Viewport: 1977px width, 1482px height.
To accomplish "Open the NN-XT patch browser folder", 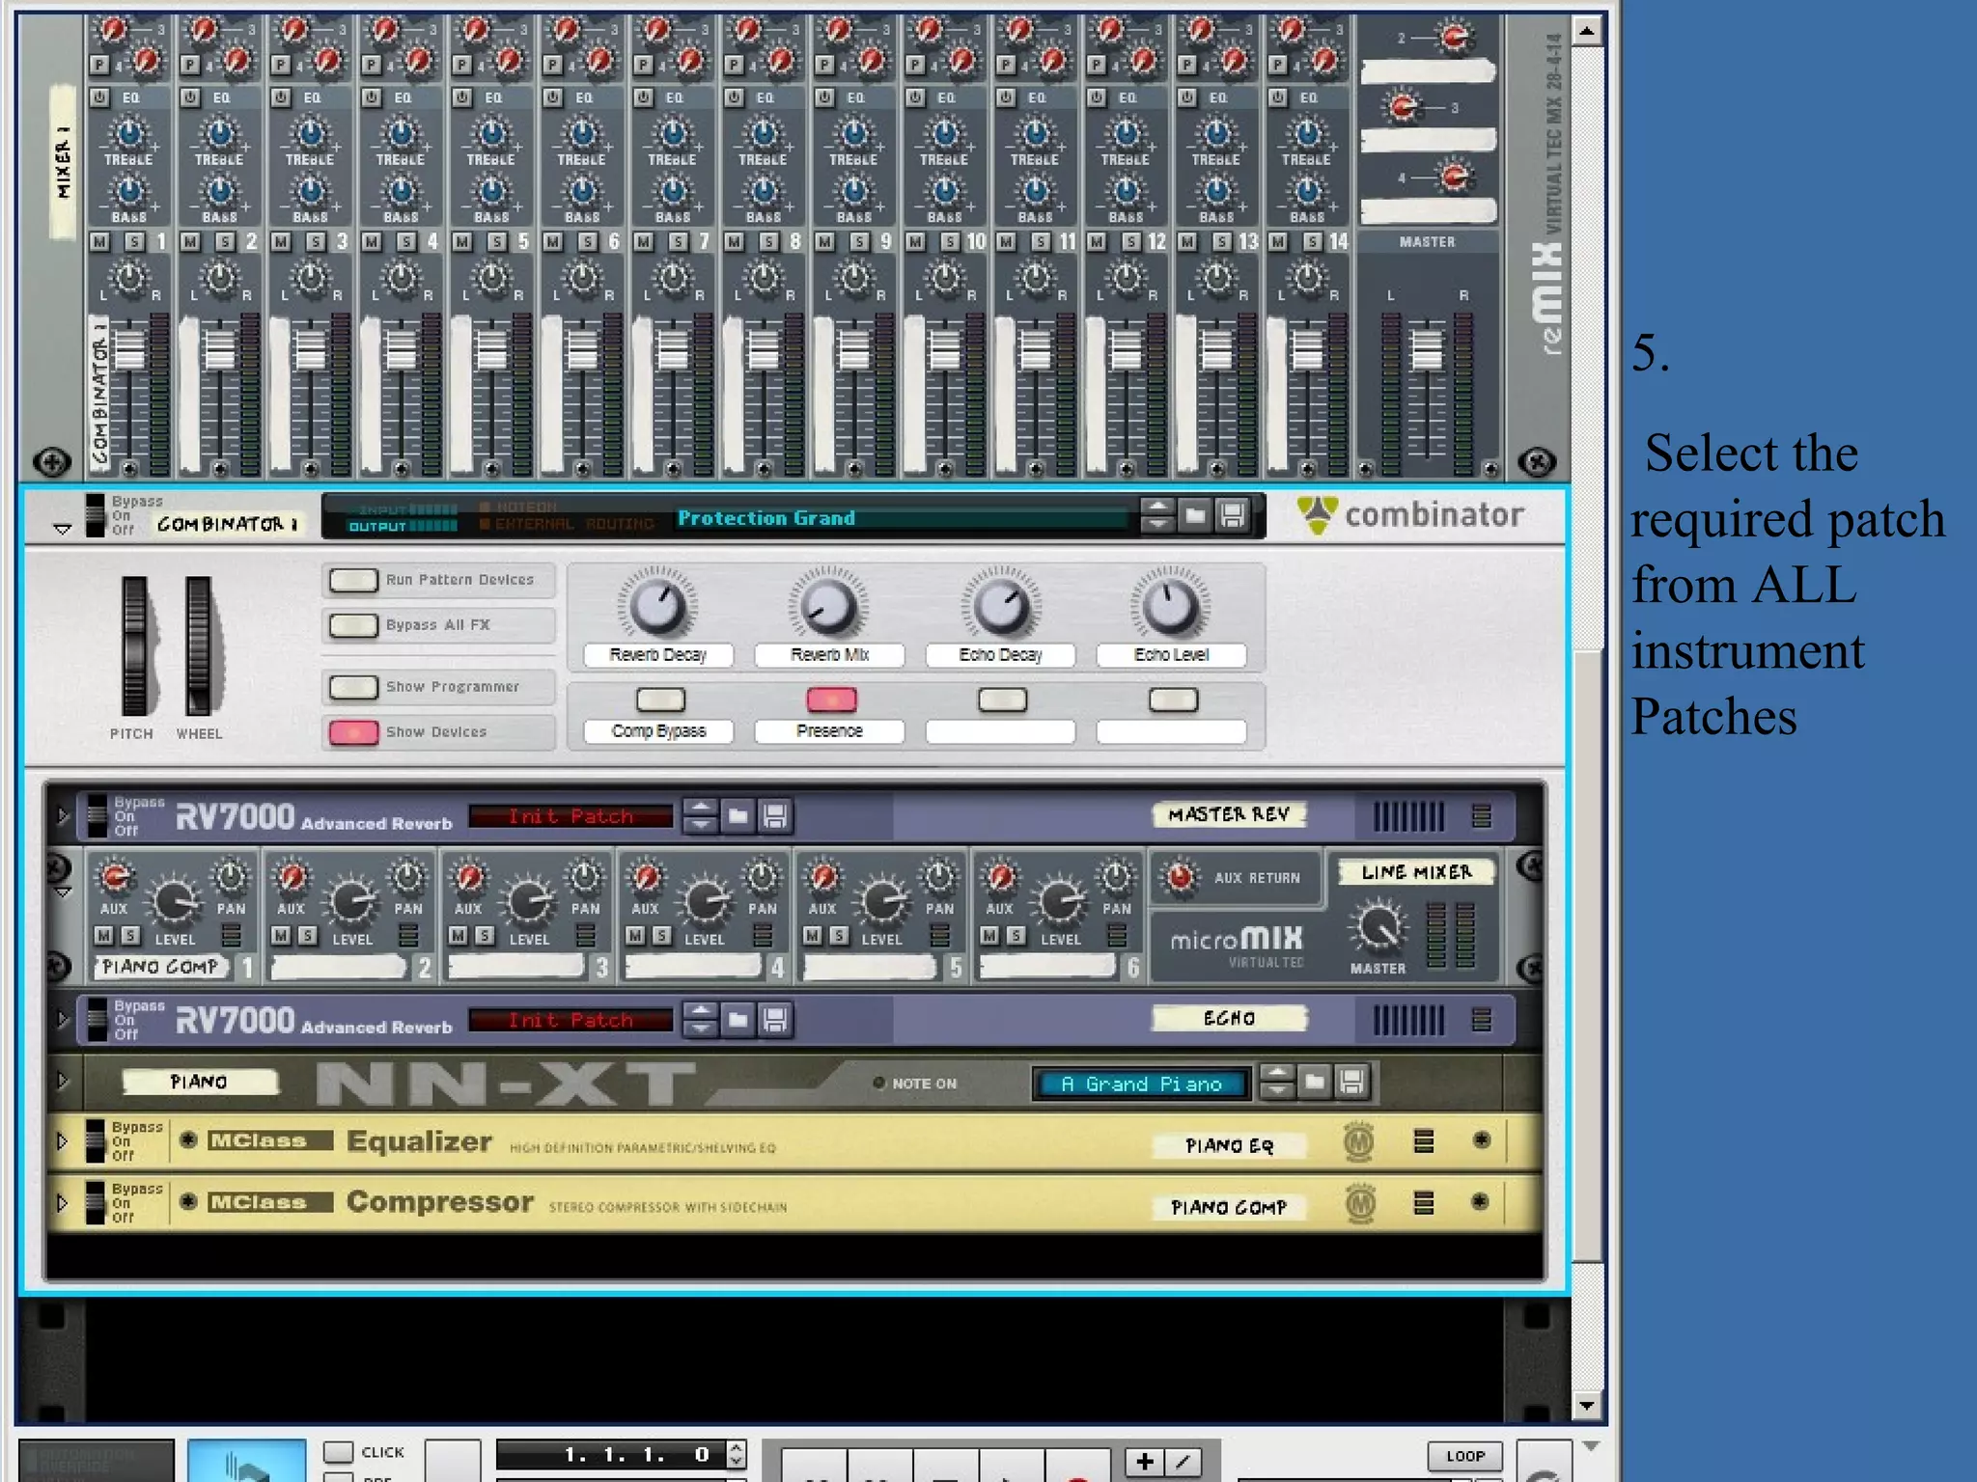I will point(1315,1083).
